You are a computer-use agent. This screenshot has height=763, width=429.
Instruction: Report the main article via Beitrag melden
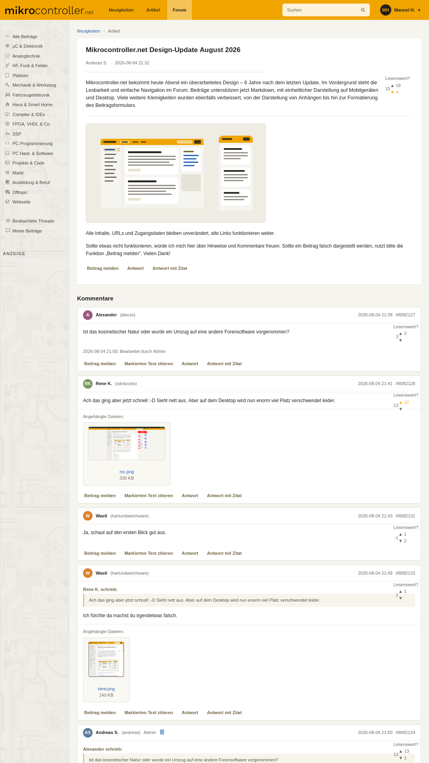pos(102,268)
